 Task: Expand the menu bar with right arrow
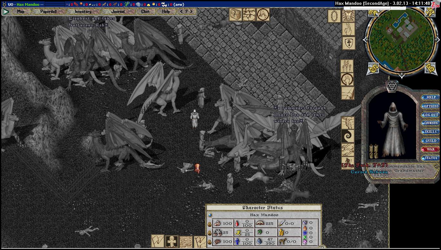[191, 12]
